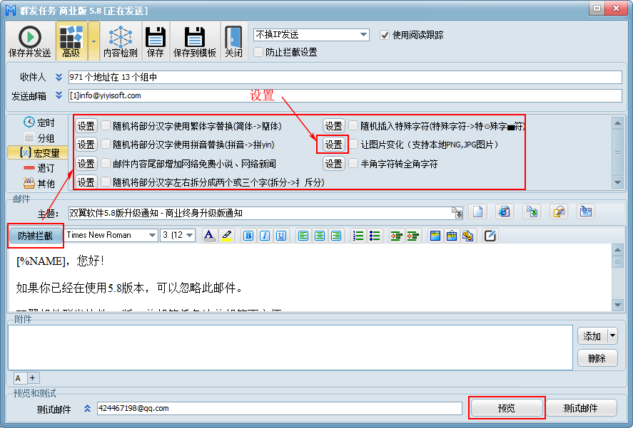Click the 删除 attachment delete button
The height and width of the screenshot is (428, 633).
coord(597,358)
